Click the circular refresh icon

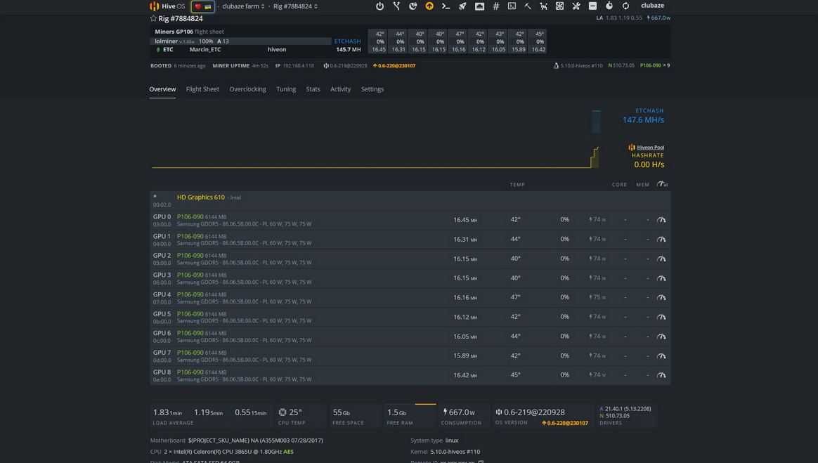(x=625, y=6)
